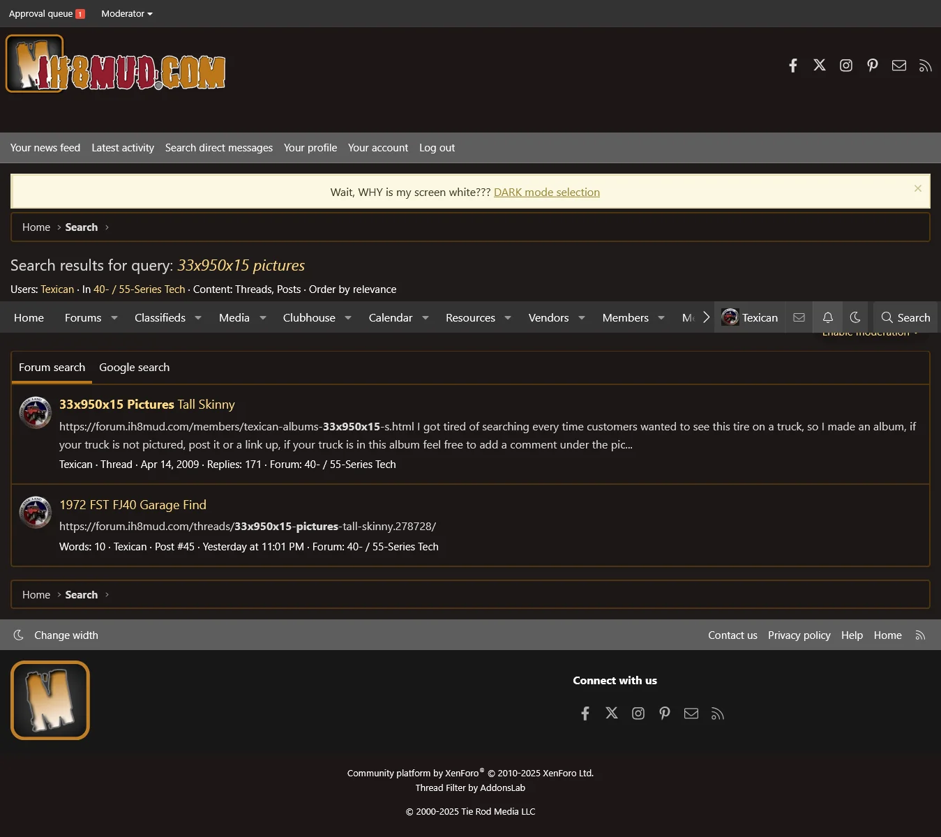Expand the Moderator dropdown menu
This screenshot has width=941, height=837.
126,13
